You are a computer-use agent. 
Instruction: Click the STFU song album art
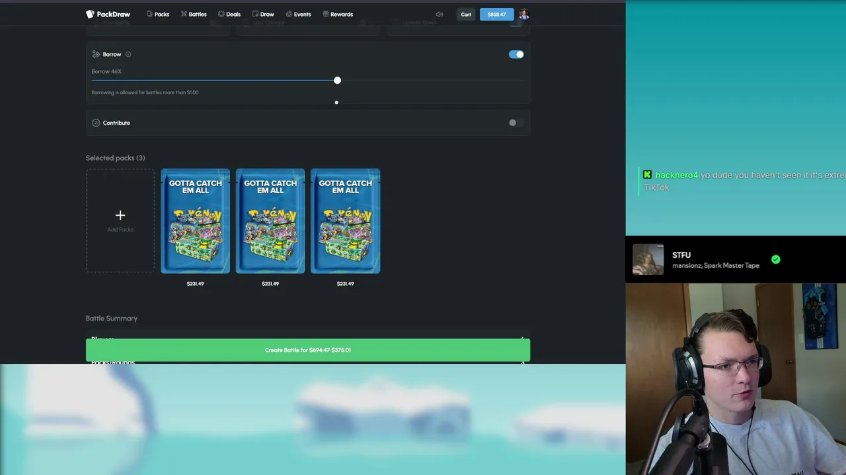point(648,259)
